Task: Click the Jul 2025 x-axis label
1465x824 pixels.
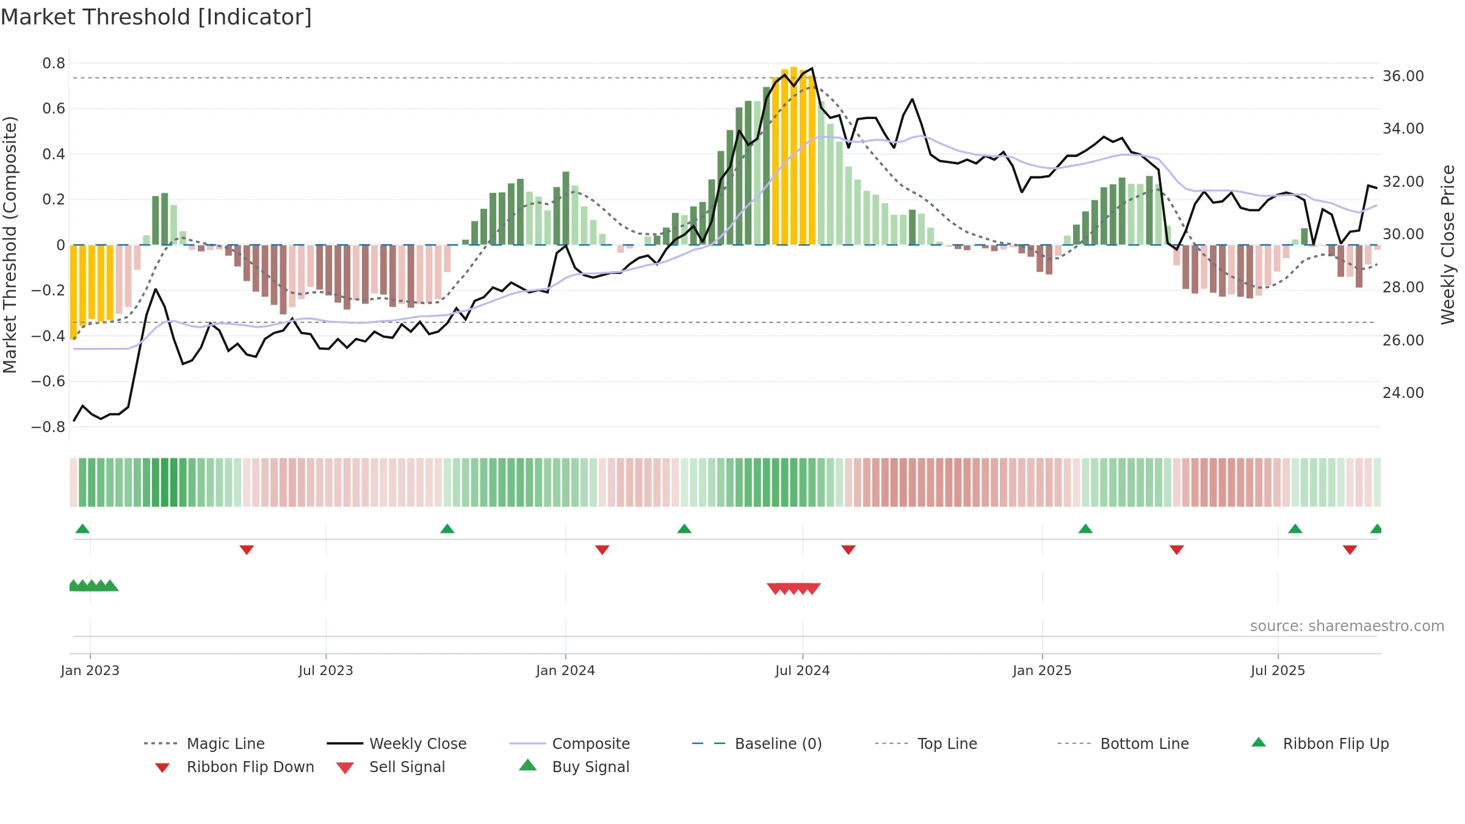Action: 1278,670
